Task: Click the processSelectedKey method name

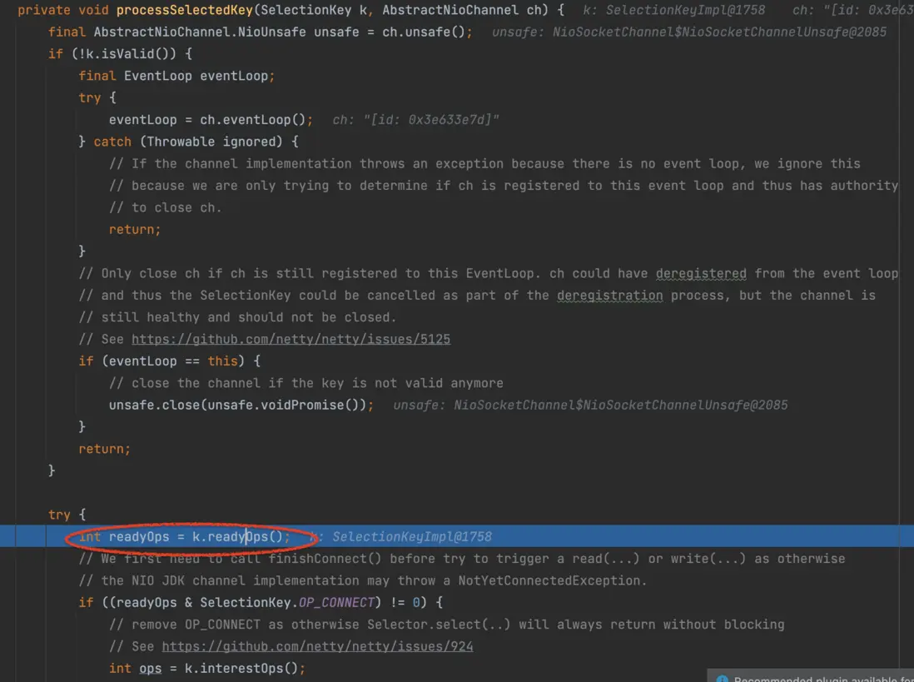Action: (x=185, y=10)
